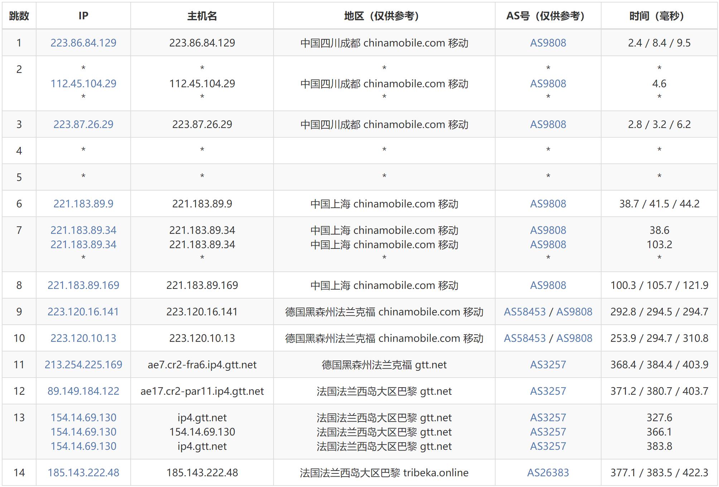The height and width of the screenshot is (487, 719).
Task: Click time value 327.6 in hop 13
Action: click(659, 418)
